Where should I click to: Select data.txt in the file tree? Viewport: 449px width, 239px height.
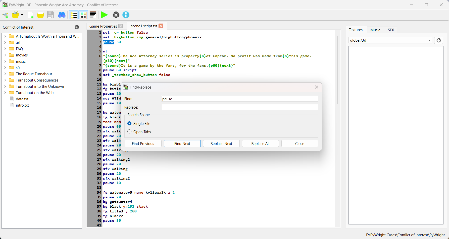22,99
